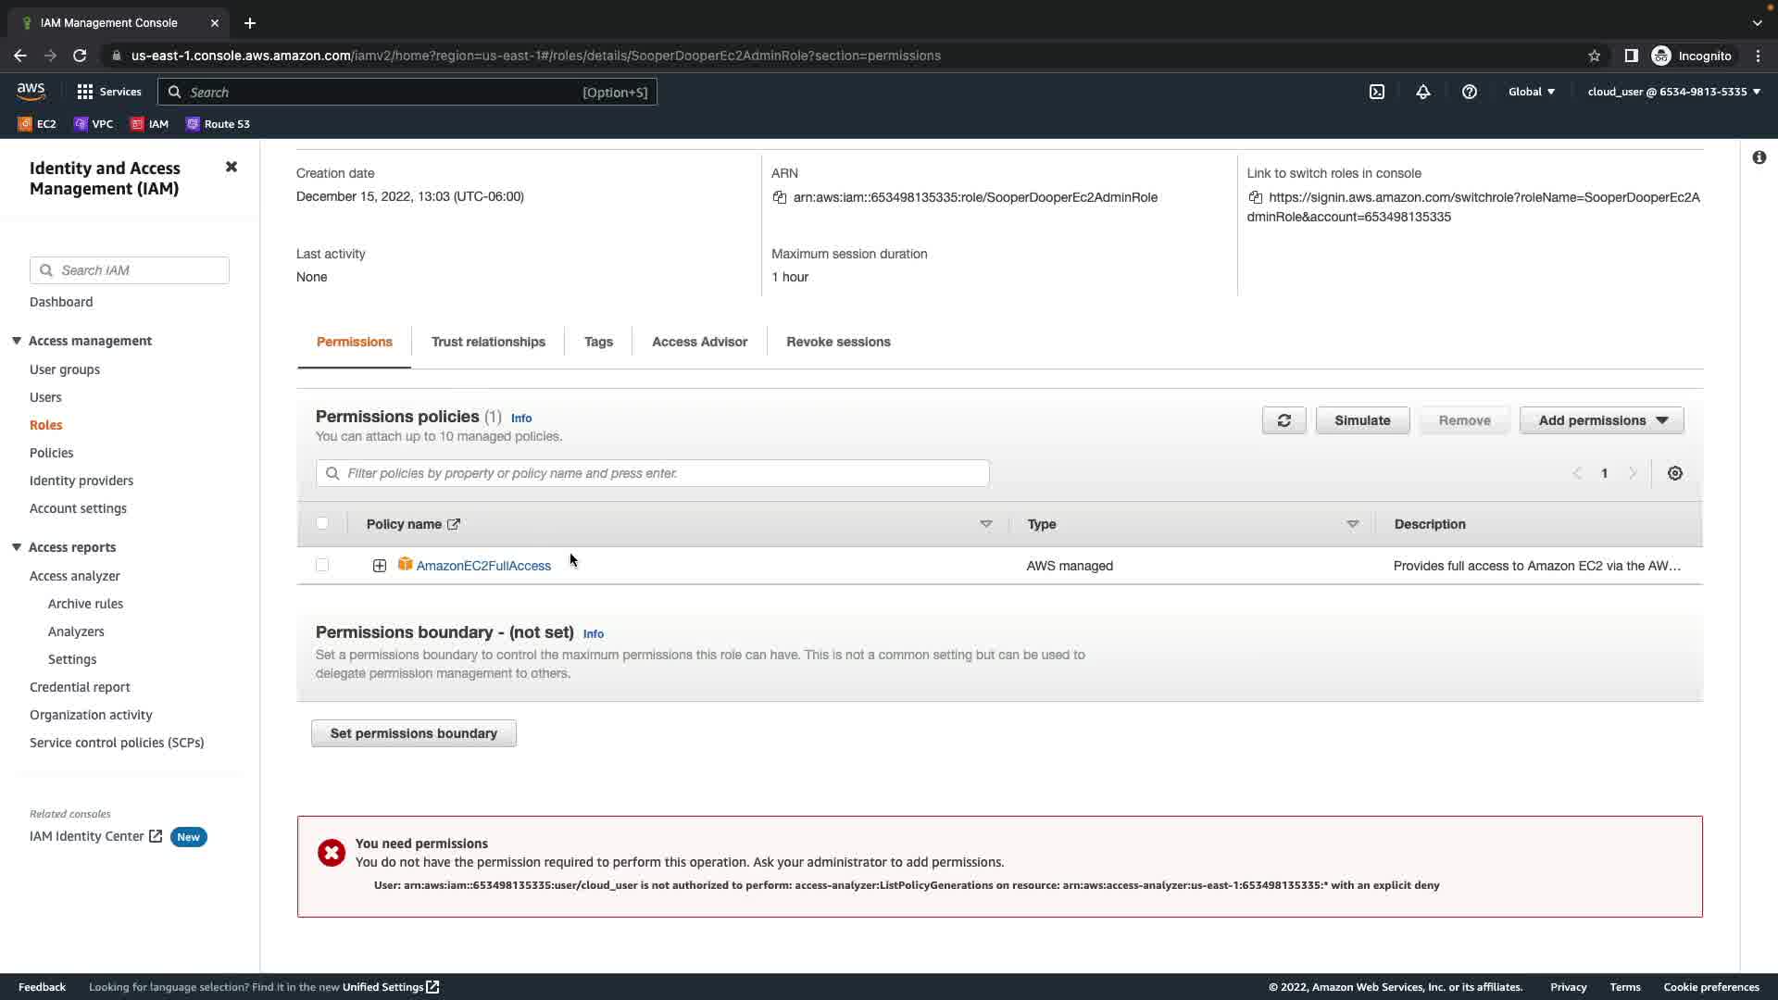
Task: Open the AWS CloudShell icon
Action: (x=1377, y=92)
